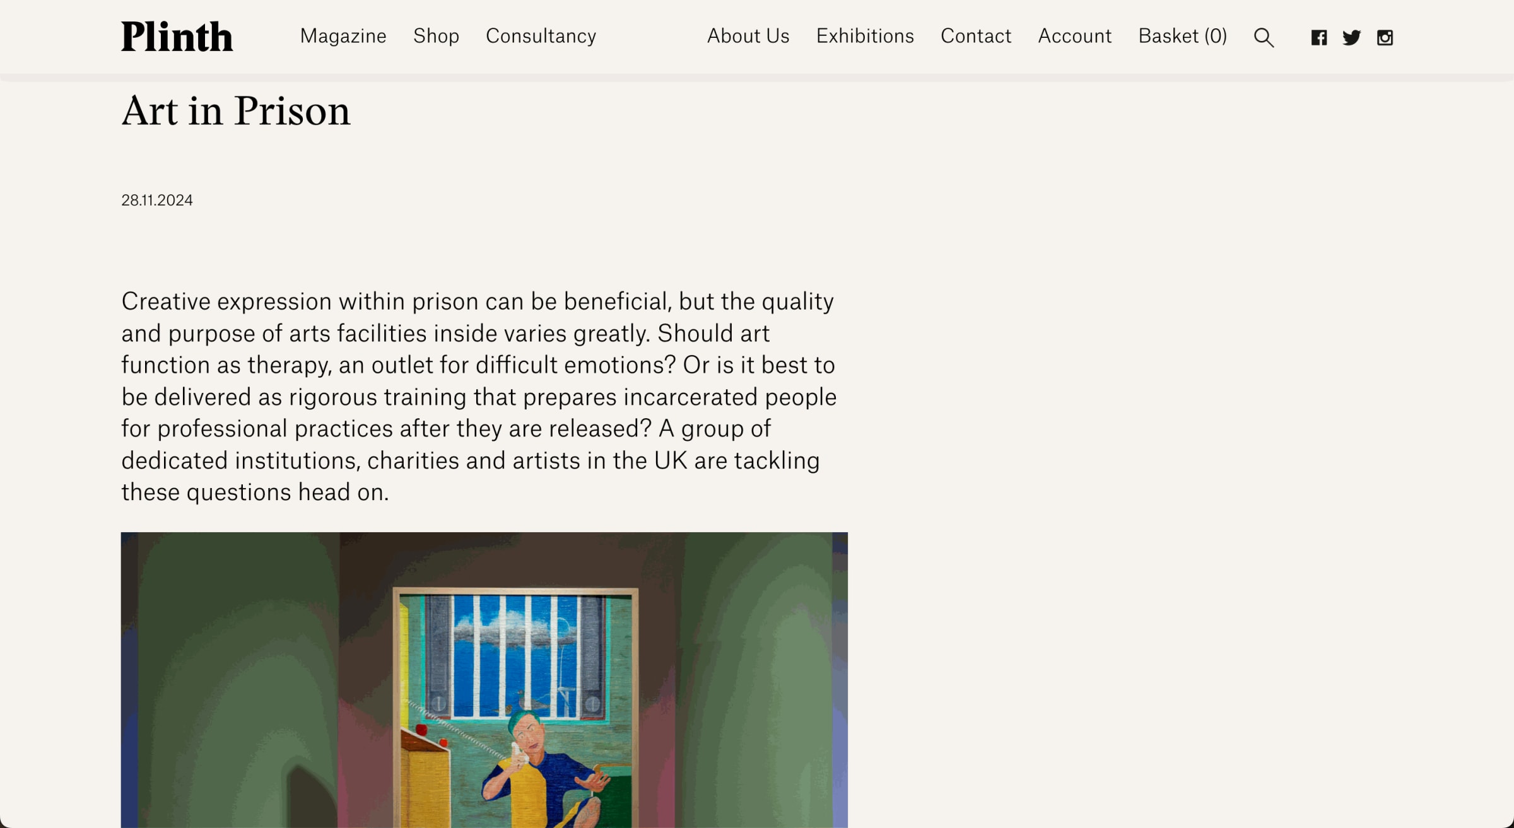1514x828 pixels.
Task: Open the Instagram icon in header
Action: [1385, 38]
